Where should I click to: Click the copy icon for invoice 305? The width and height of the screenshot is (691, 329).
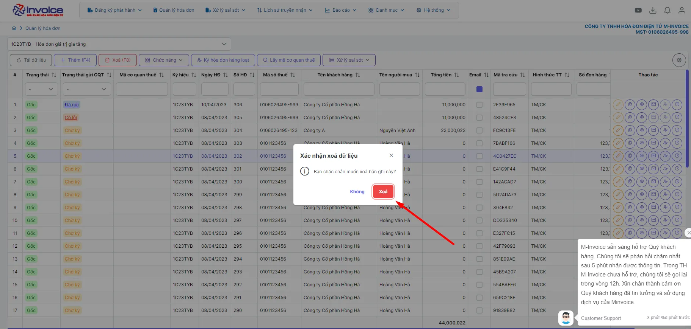click(x=630, y=118)
